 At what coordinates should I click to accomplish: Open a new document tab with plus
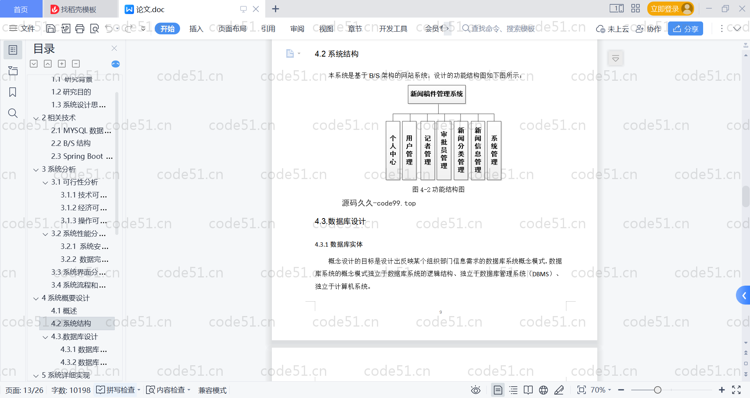(275, 9)
